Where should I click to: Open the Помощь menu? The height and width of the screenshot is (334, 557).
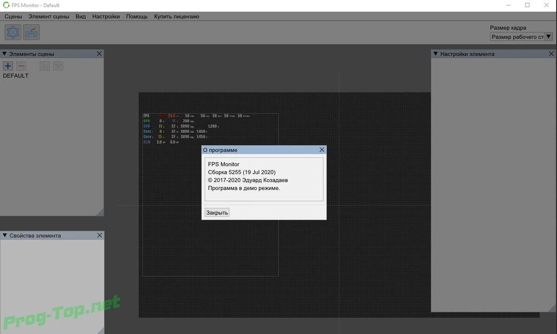click(137, 16)
